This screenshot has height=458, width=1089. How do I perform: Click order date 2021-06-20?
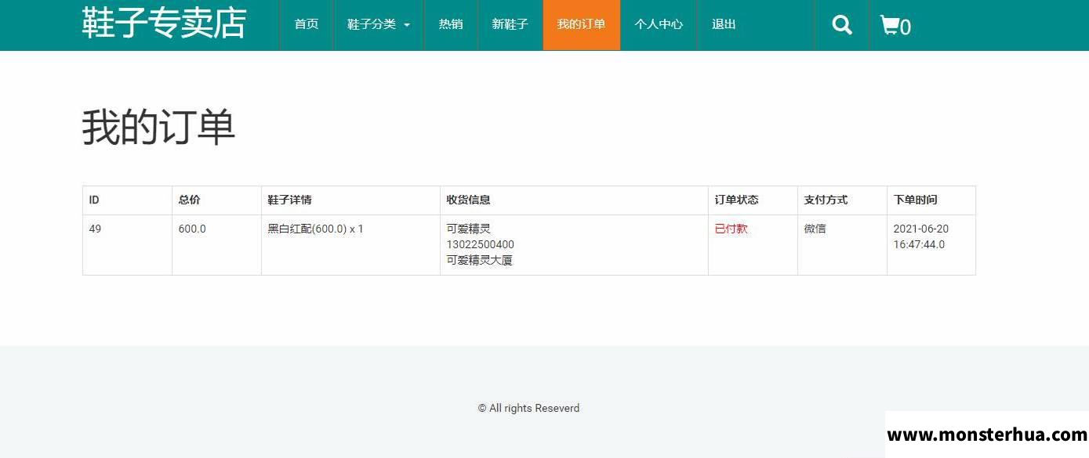point(921,229)
